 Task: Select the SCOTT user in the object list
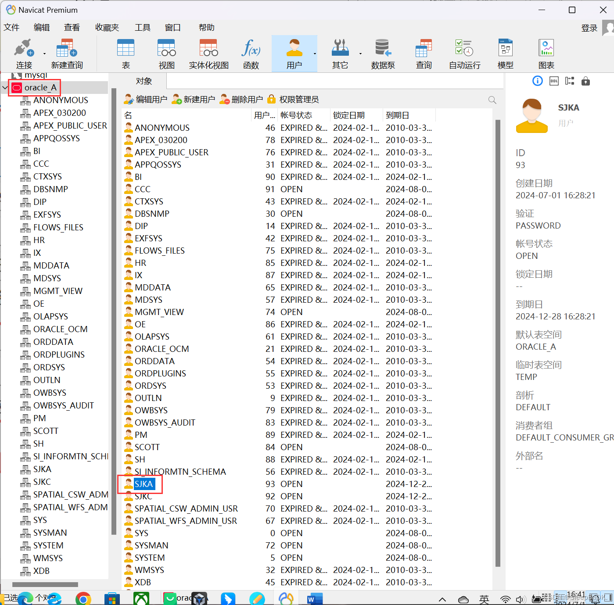click(147, 447)
